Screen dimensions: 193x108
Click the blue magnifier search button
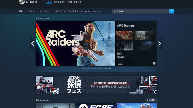172,11
